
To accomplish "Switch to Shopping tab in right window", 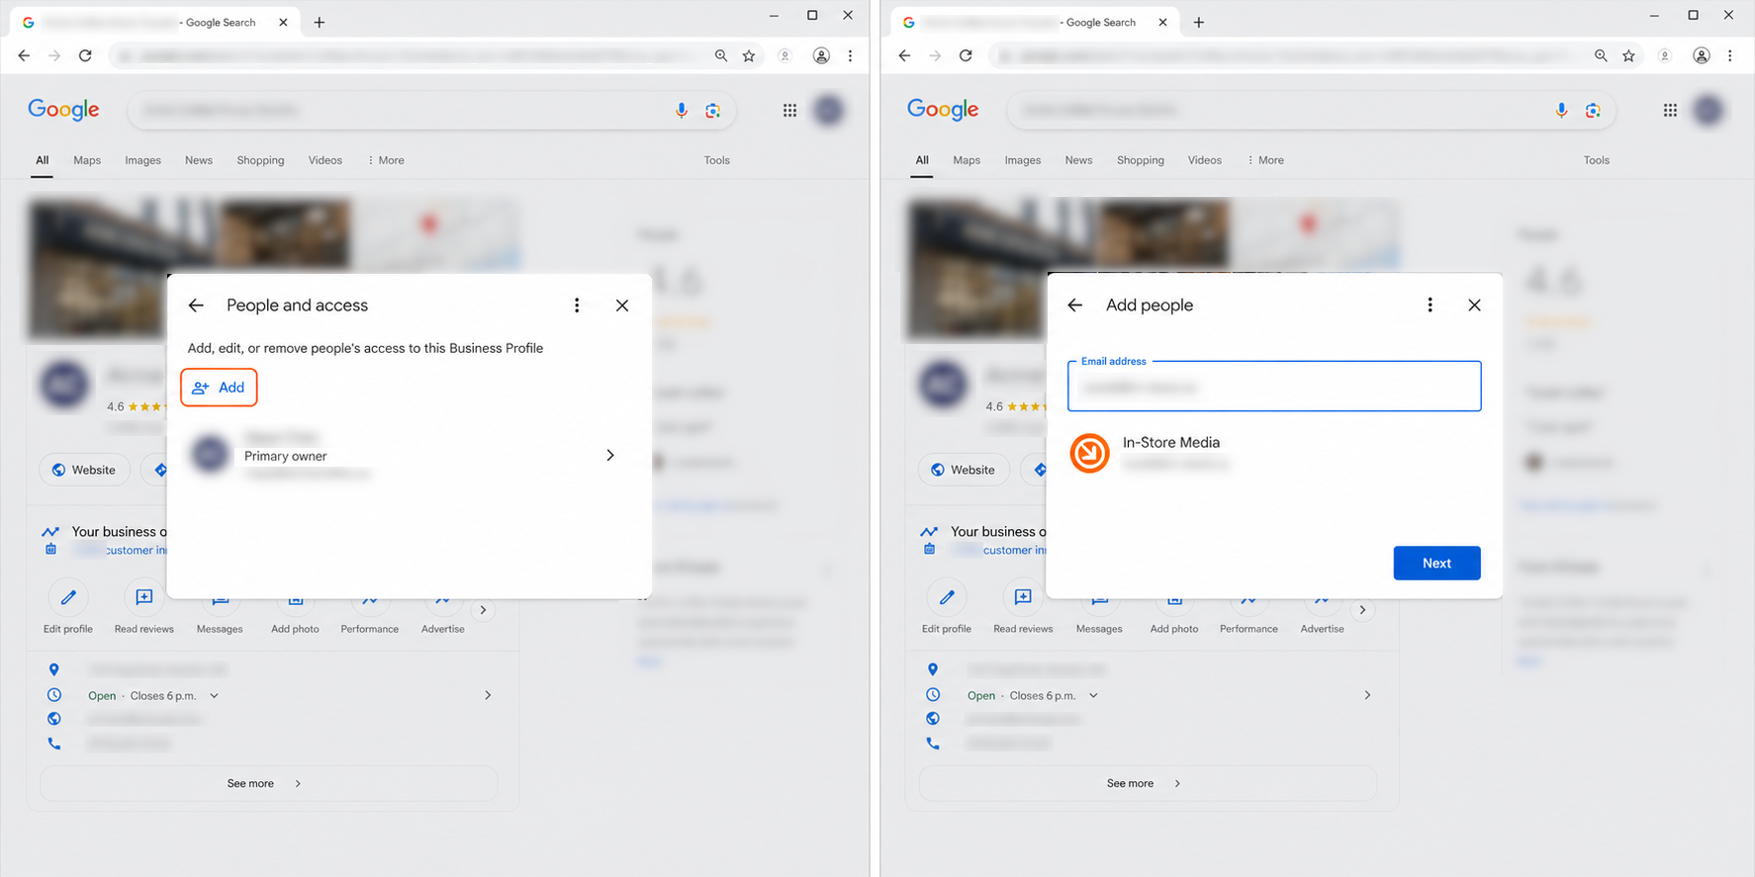I will point(1140,160).
